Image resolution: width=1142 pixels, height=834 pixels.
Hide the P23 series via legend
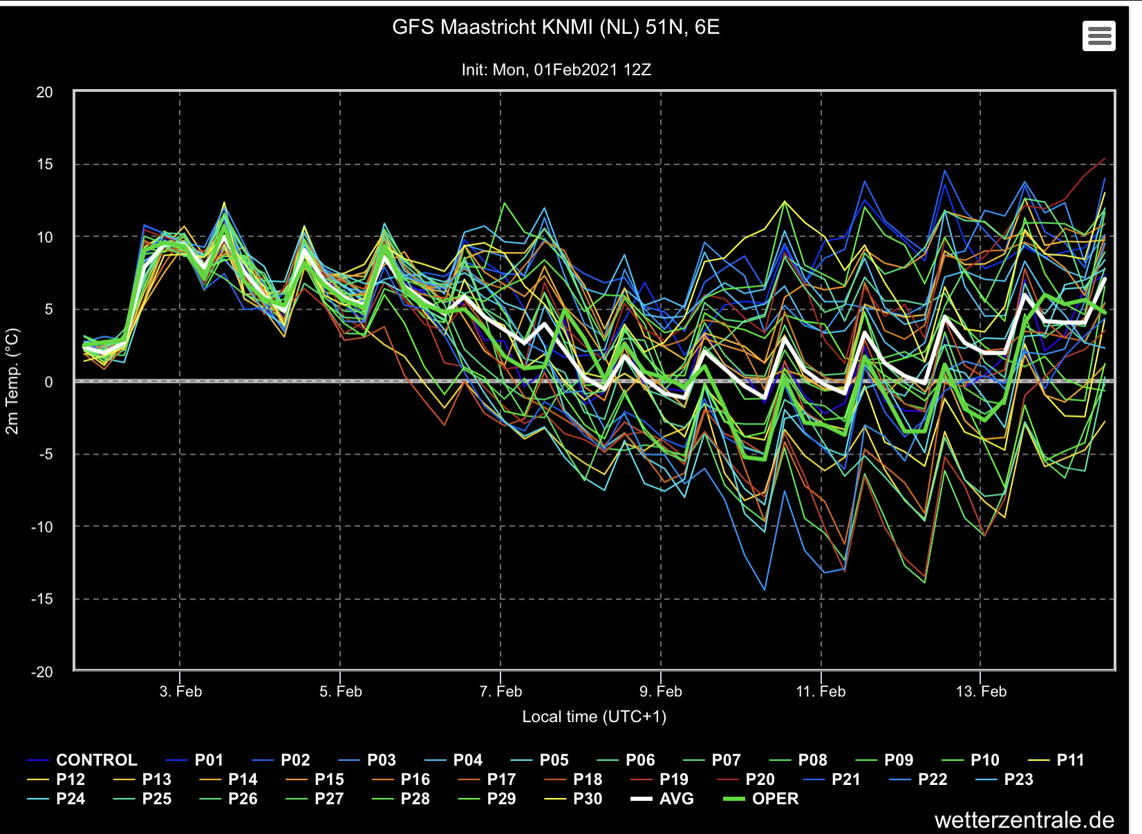tap(1004, 779)
